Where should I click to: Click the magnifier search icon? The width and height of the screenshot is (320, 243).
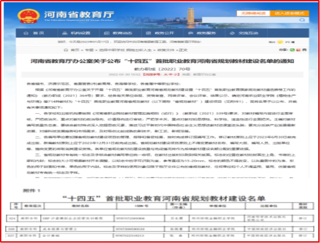(302, 20)
